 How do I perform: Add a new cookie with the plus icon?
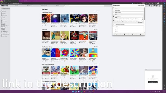(x=116, y=34)
